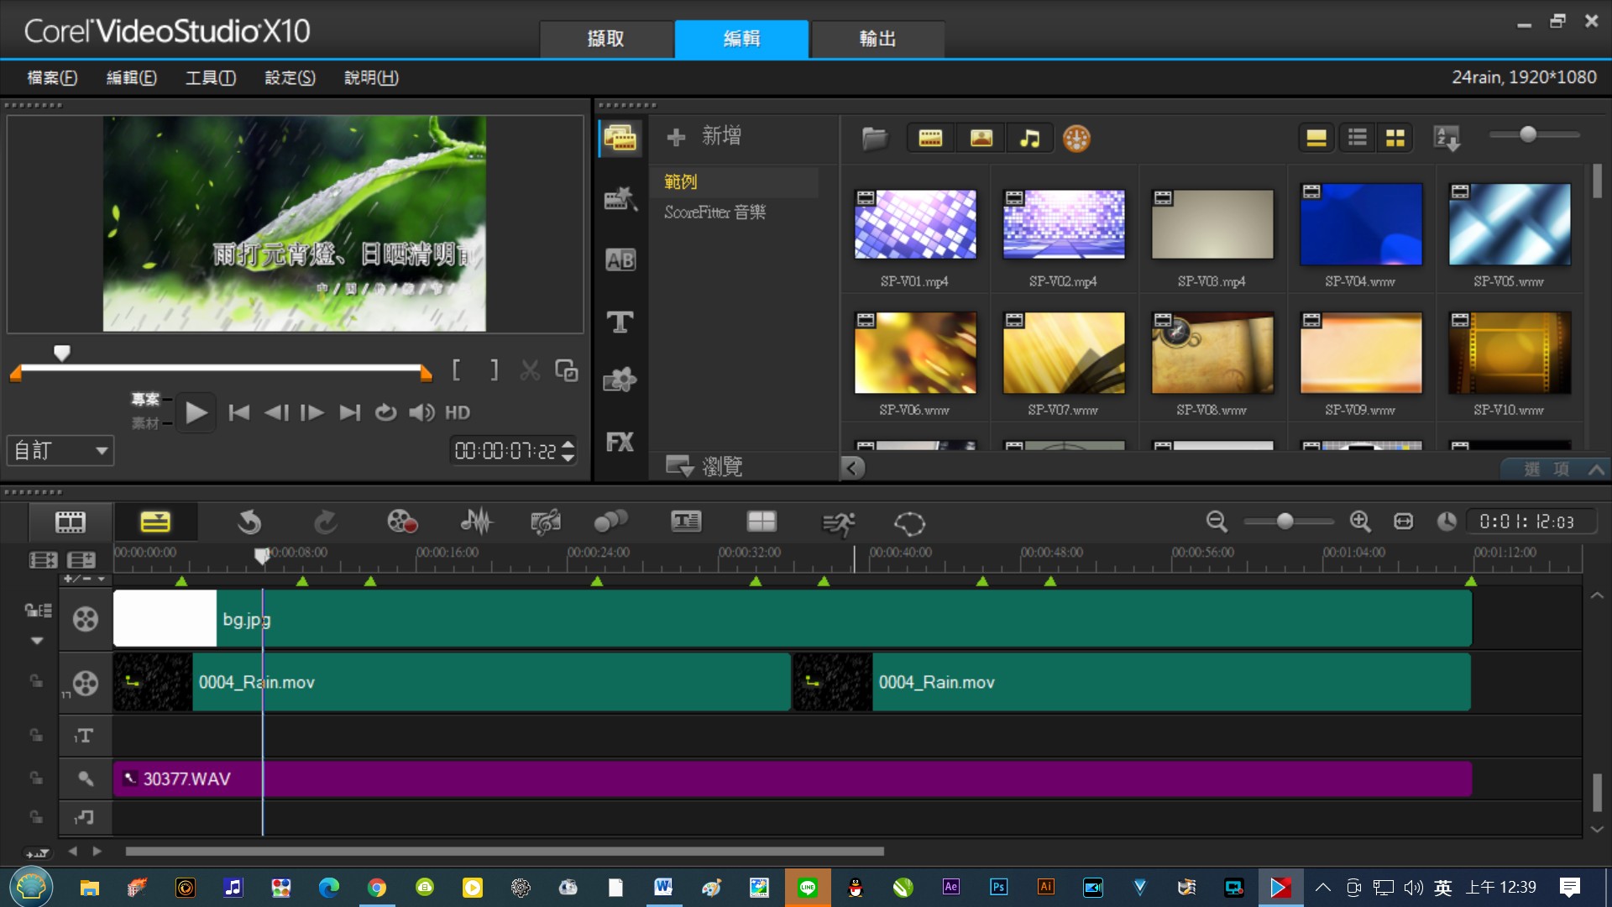The height and width of the screenshot is (907, 1612).
Task: Play the project preview
Action: [196, 412]
